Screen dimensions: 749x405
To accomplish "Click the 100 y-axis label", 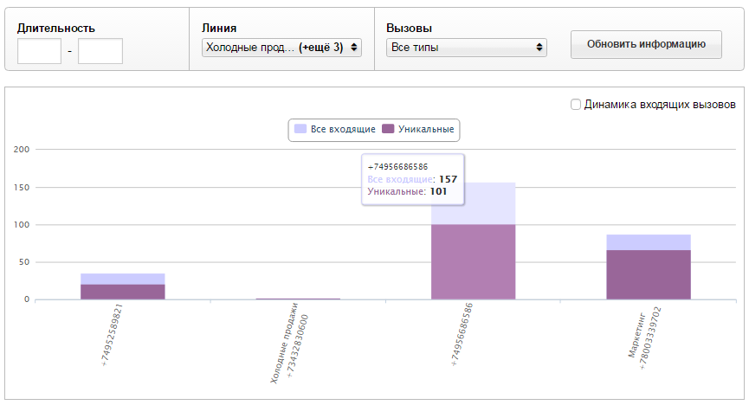I will 22,224.
